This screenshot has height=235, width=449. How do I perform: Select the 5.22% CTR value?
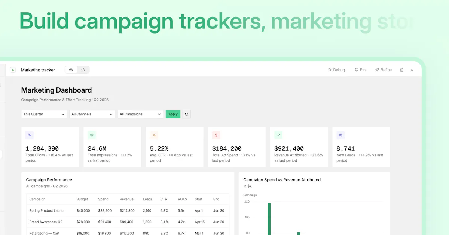click(159, 148)
